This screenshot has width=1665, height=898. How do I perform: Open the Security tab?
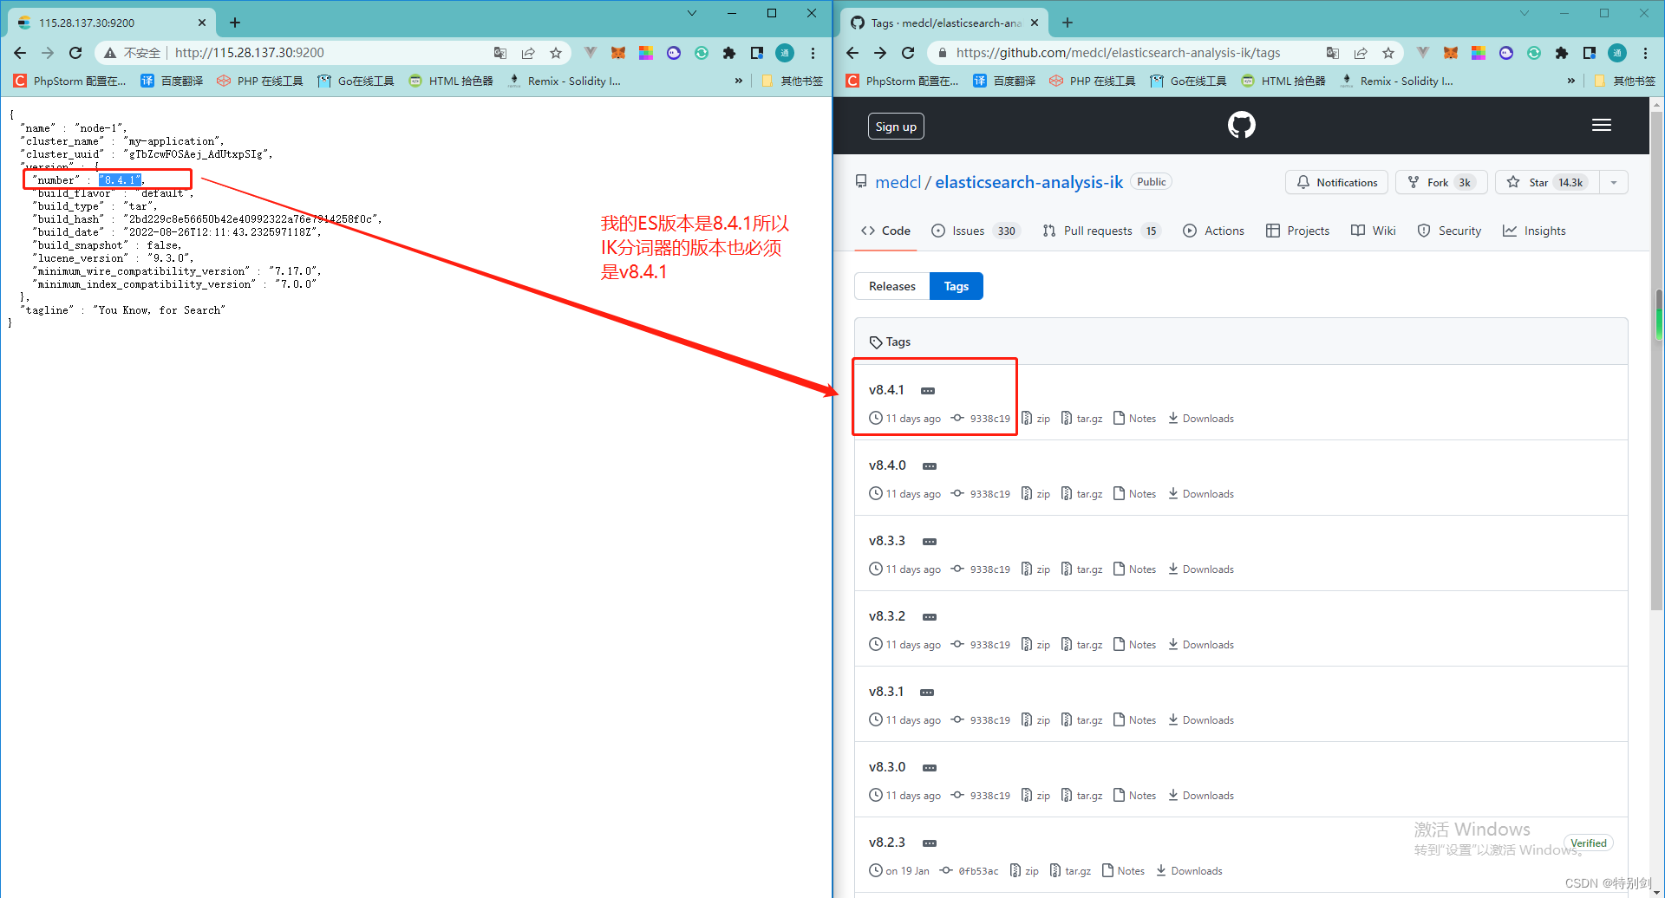pyautogui.click(x=1449, y=231)
